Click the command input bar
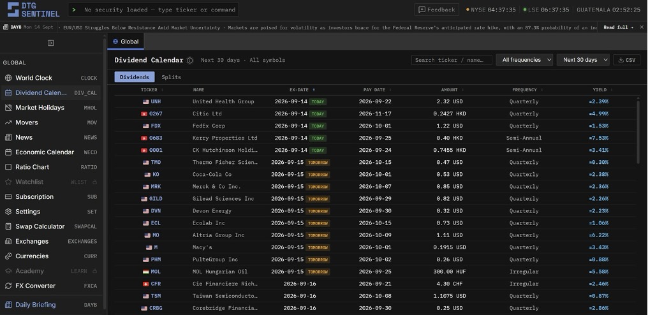The width and height of the screenshot is (648, 315). click(153, 10)
